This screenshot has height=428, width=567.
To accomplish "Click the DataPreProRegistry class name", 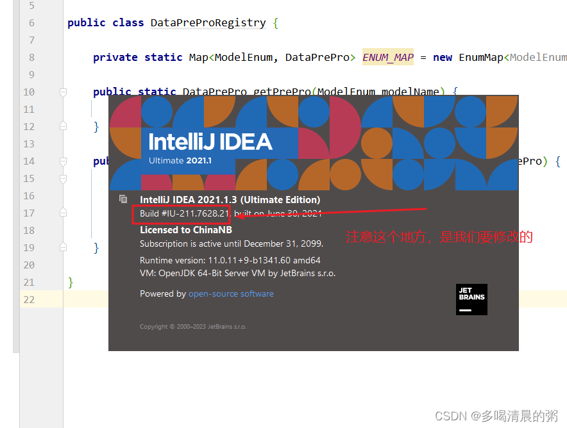I will tap(208, 23).
